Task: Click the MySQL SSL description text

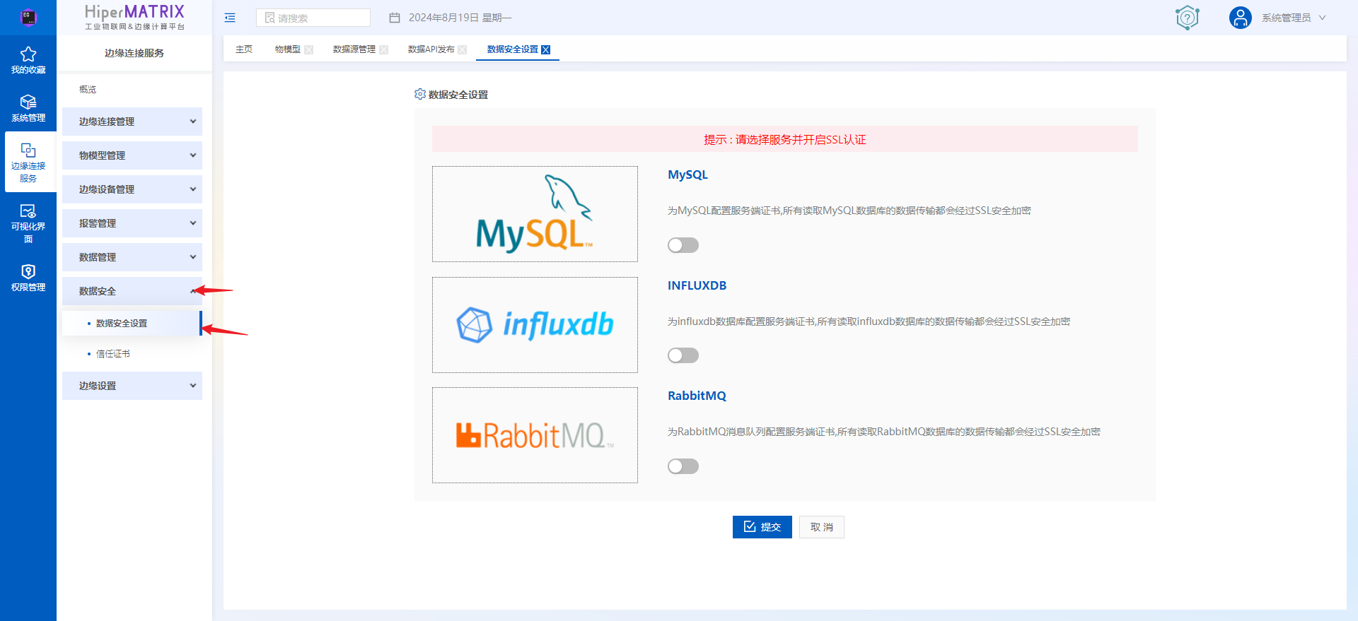Action: [849, 211]
